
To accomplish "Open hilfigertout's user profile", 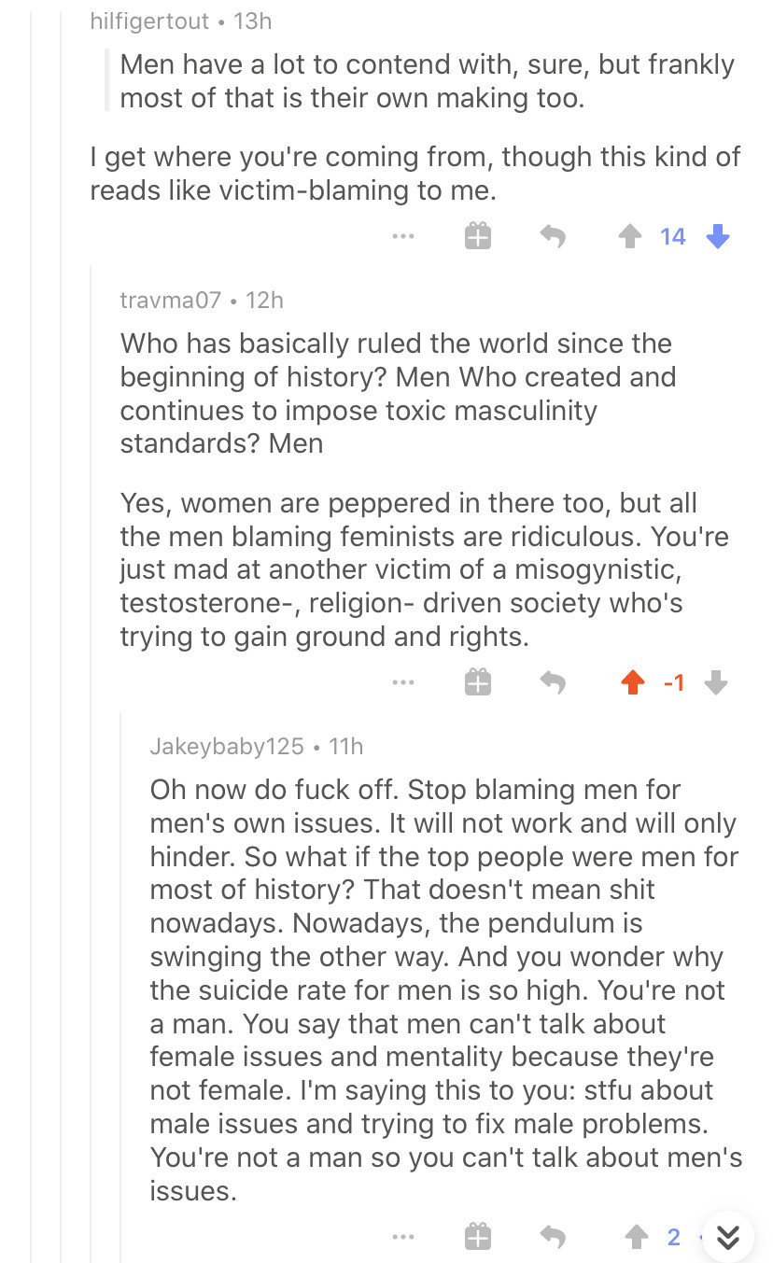I will (149, 21).
